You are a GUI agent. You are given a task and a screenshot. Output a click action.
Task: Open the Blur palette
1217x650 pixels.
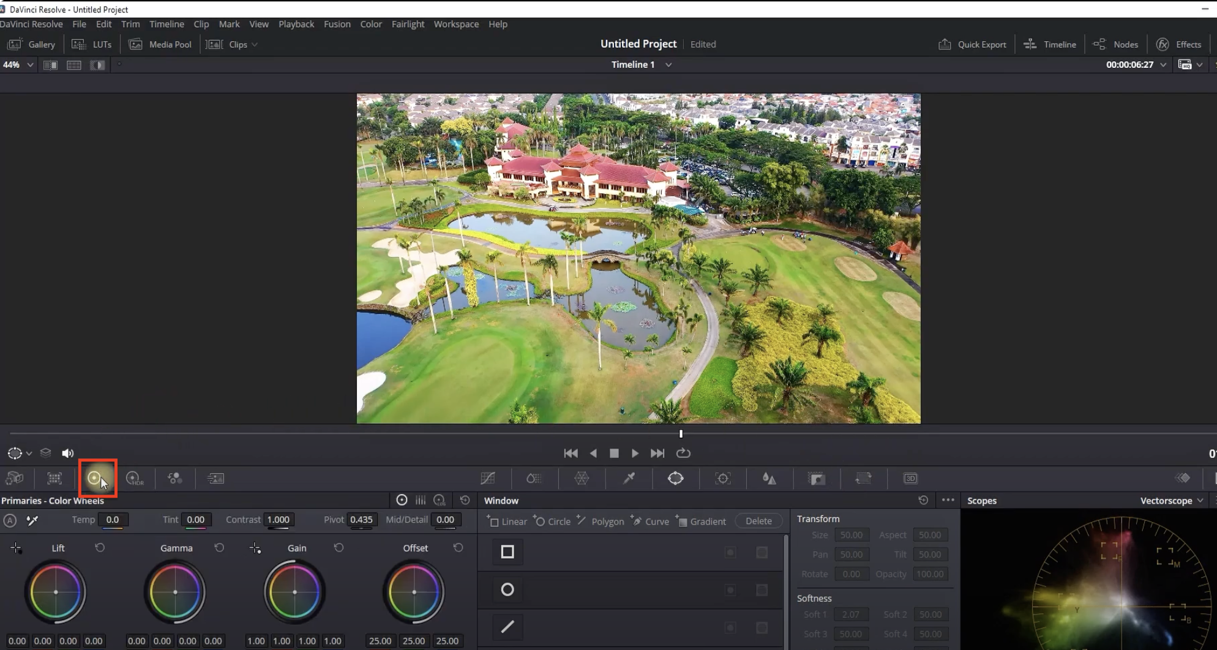(770, 479)
